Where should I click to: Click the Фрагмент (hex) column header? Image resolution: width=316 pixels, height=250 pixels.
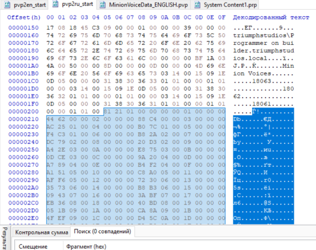click(x=86, y=246)
